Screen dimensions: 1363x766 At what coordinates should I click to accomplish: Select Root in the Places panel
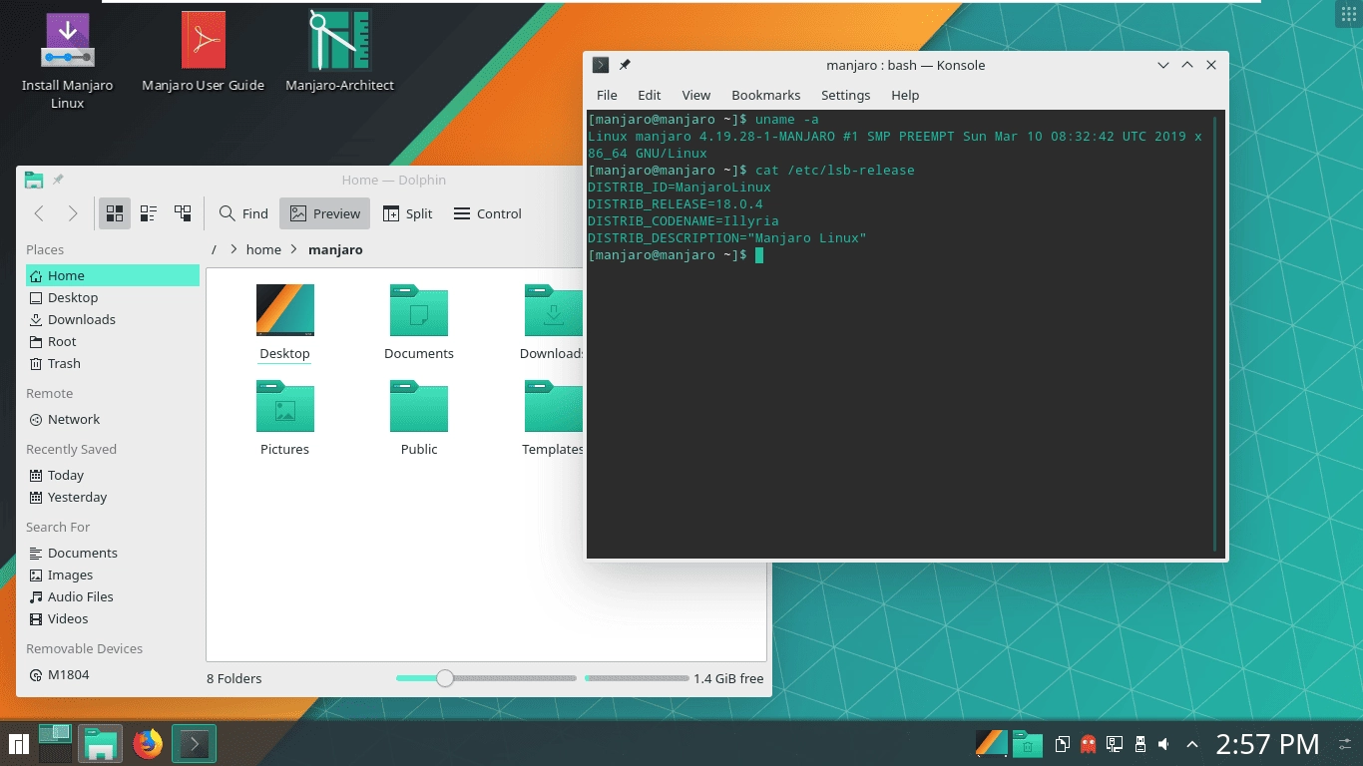pos(113,341)
